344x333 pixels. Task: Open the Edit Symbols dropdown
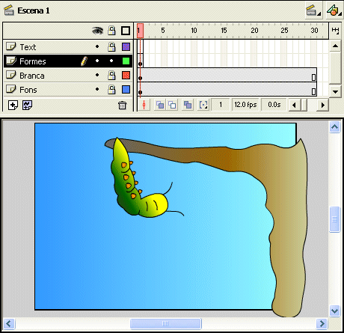point(334,10)
